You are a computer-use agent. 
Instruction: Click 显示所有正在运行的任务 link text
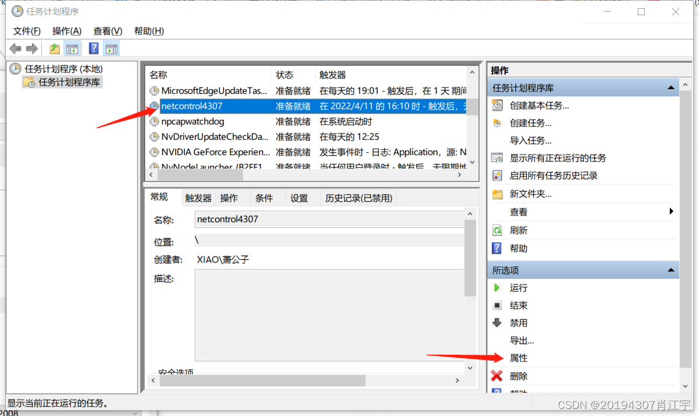click(558, 158)
